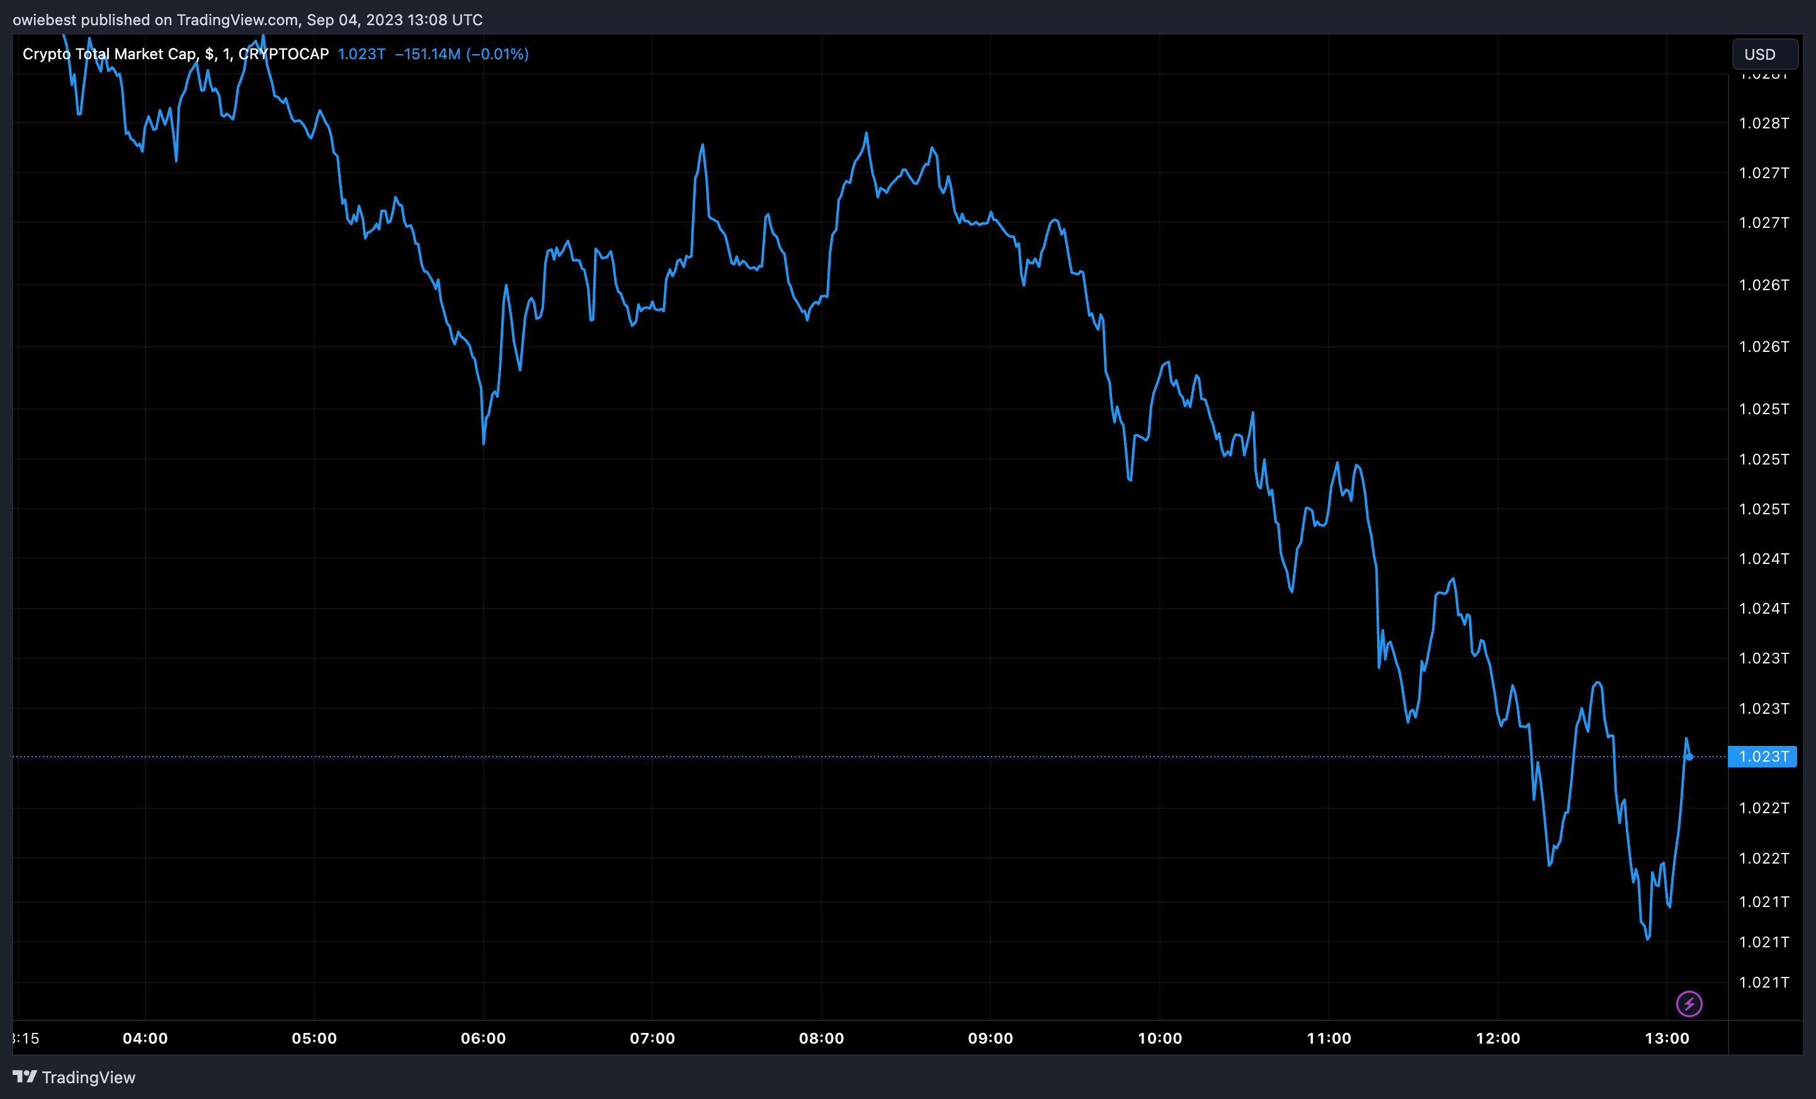Screen dimensions: 1816x1099
Task: Select the 13:00 time axis label
Action: [x=1667, y=1038]
